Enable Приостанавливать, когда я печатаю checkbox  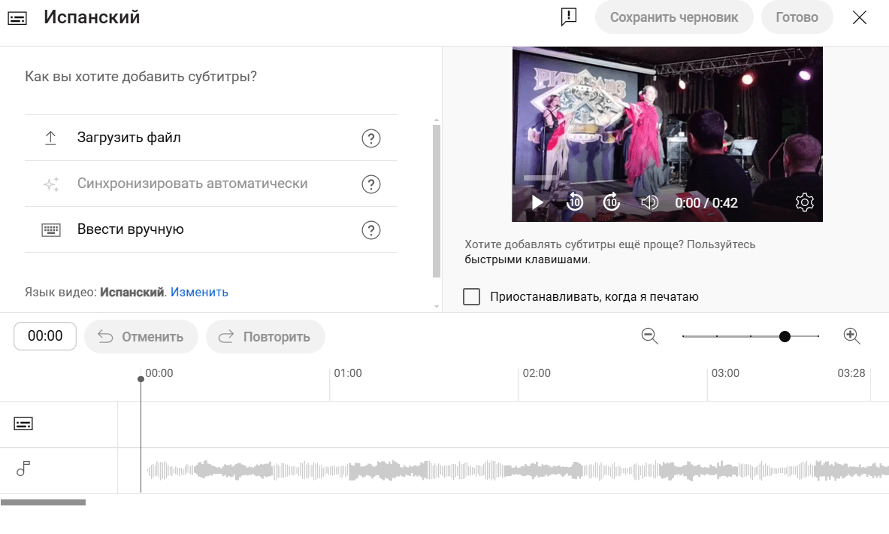click(x=471, y=296)
